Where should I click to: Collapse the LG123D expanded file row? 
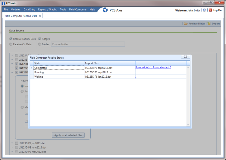pyautogui.click(x=12, y=72)
